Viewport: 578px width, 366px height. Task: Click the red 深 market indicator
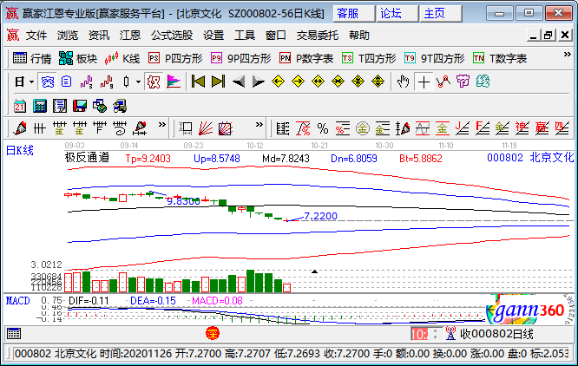[213, 334]
